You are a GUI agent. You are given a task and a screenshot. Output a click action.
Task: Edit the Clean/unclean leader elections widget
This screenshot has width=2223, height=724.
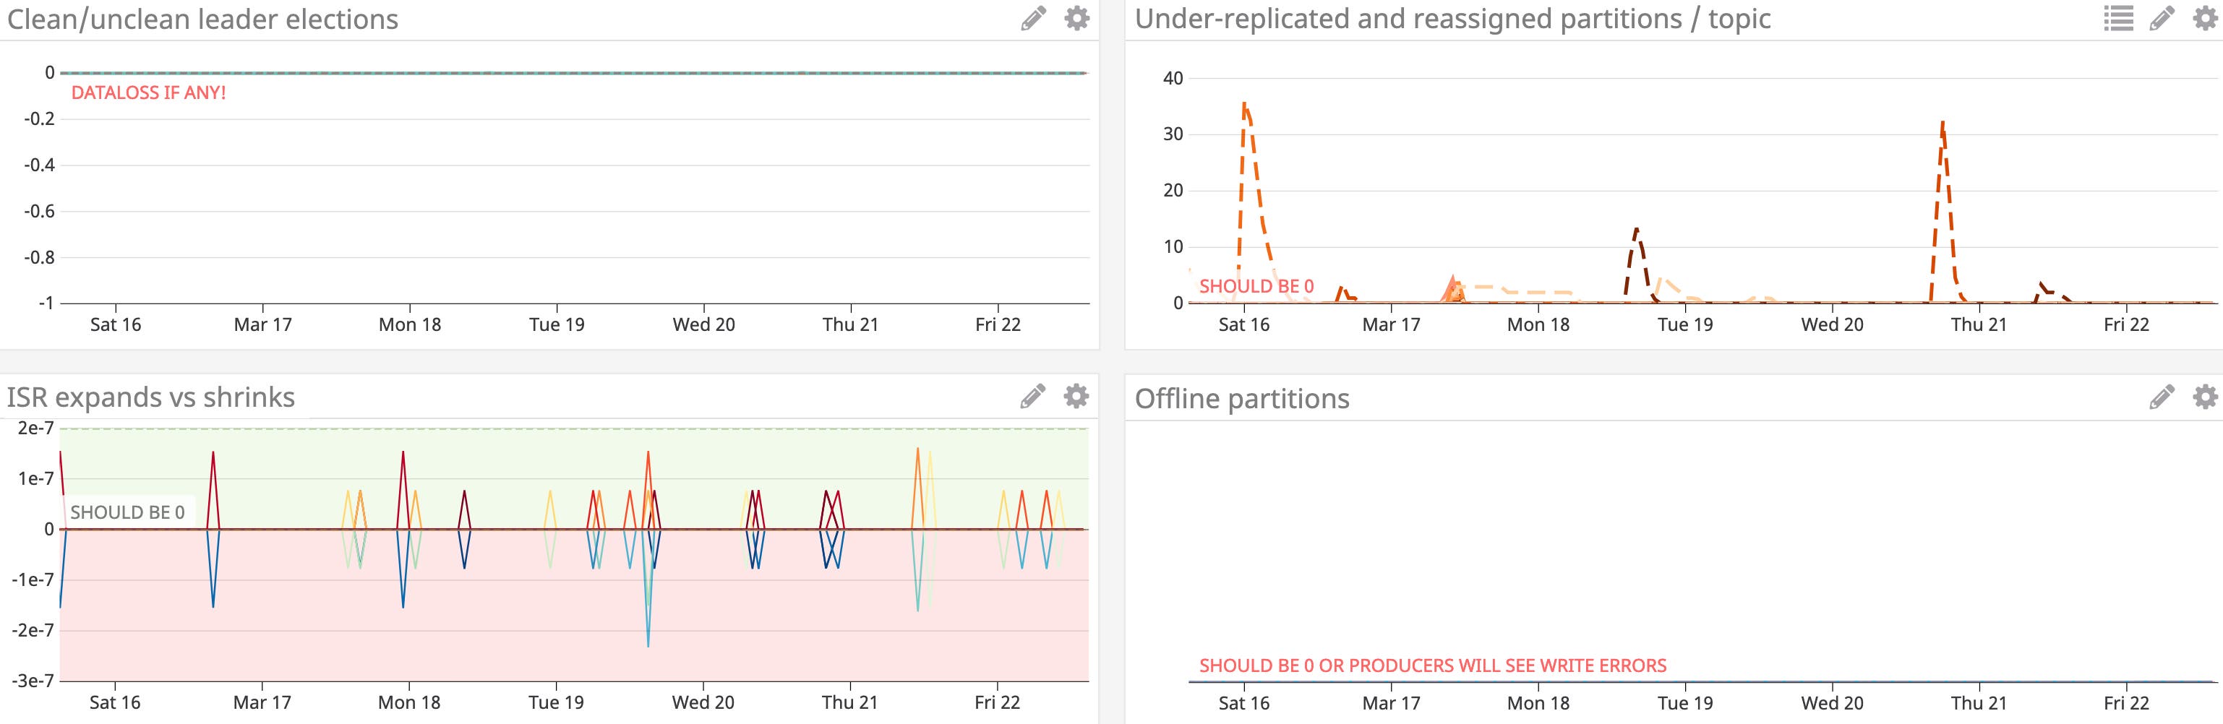(x=1033, y=18)
